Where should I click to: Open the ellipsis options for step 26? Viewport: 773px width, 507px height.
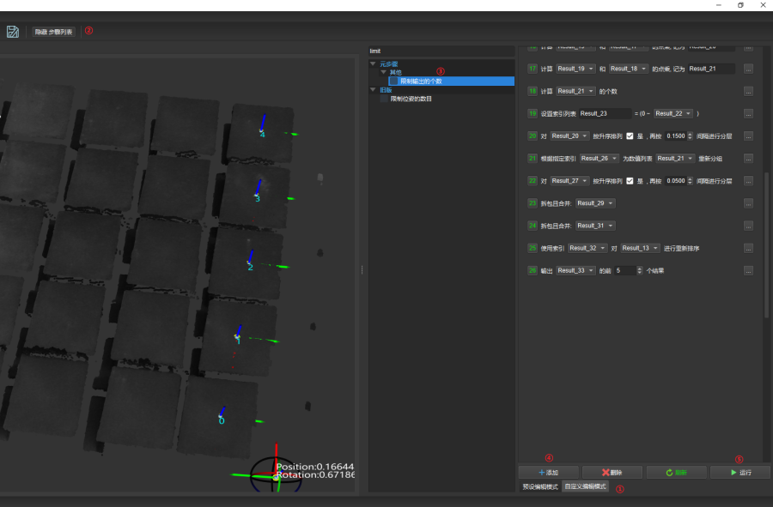[x=748, y=270]
